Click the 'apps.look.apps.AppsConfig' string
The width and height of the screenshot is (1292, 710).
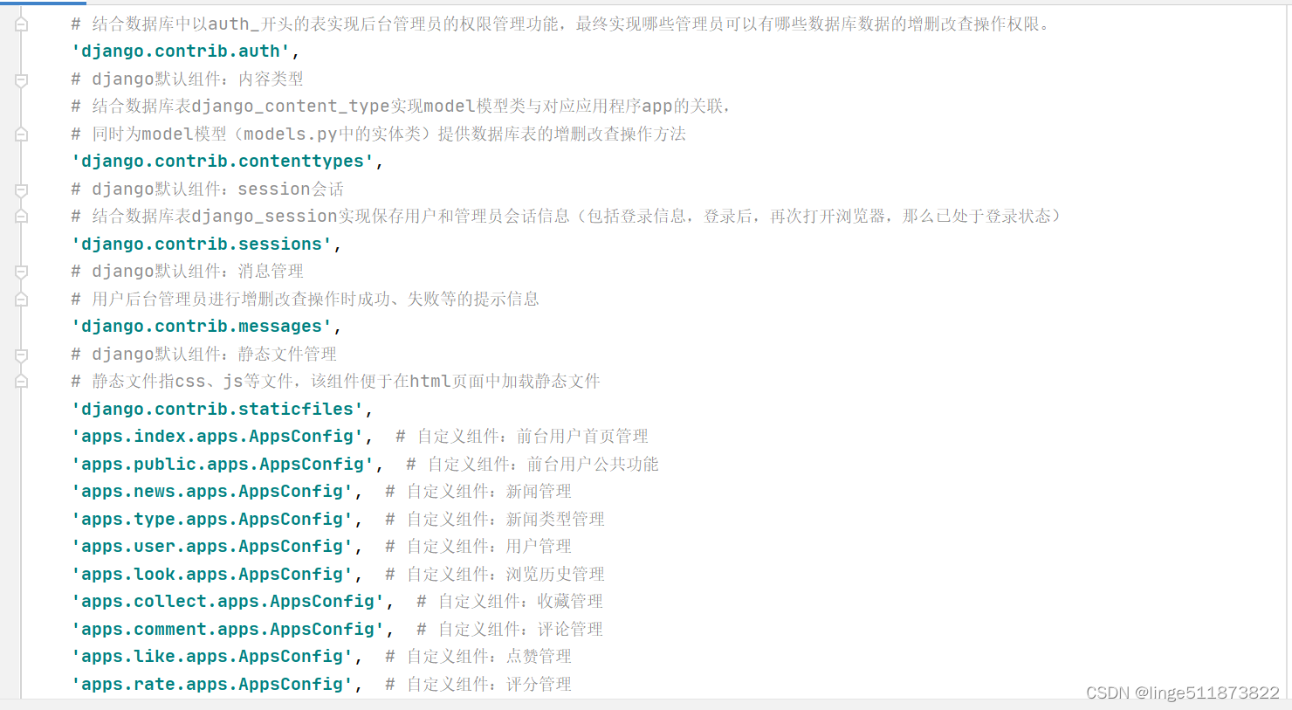pyautogui.click(x=212, y=575)
